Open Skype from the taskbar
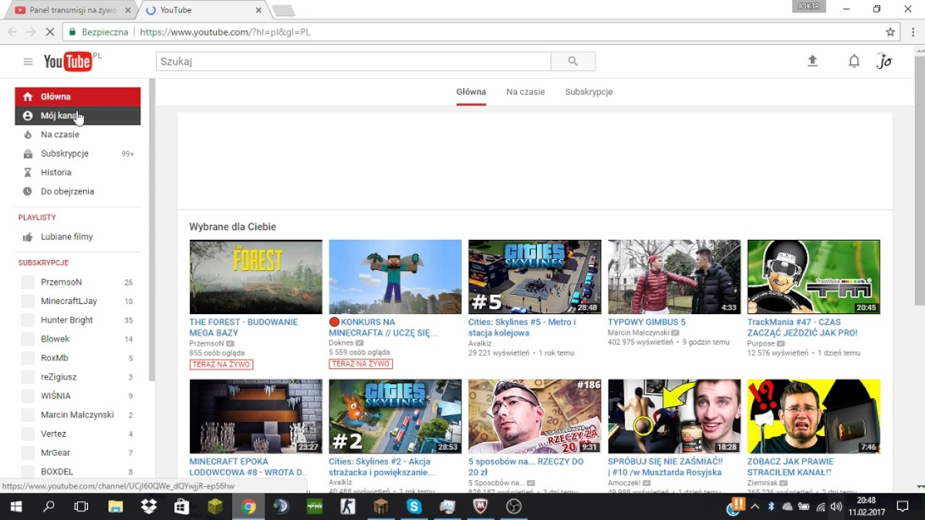The width and height of the screenshot is (925, 520). coord(414,506)
